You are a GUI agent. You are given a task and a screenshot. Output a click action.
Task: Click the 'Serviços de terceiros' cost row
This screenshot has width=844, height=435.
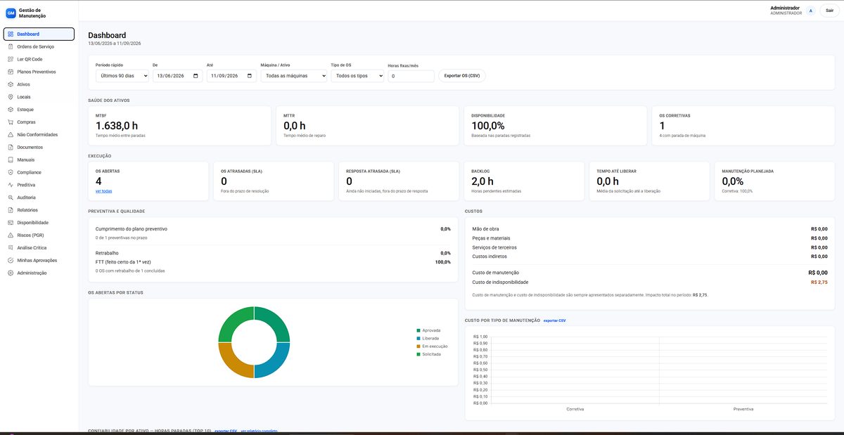pyautogui.click(x=650, y=247)
